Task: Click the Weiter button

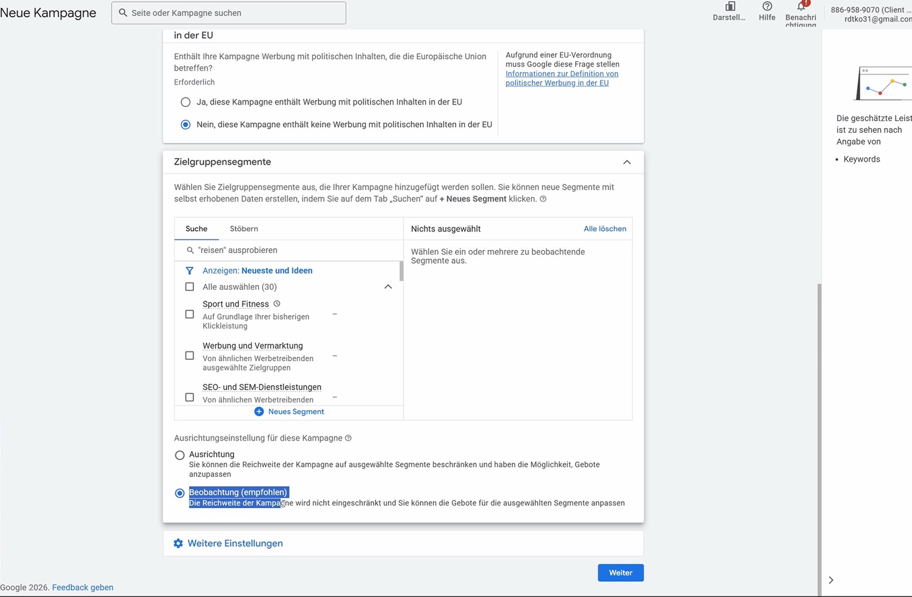Action: click(x=620, y=573)
